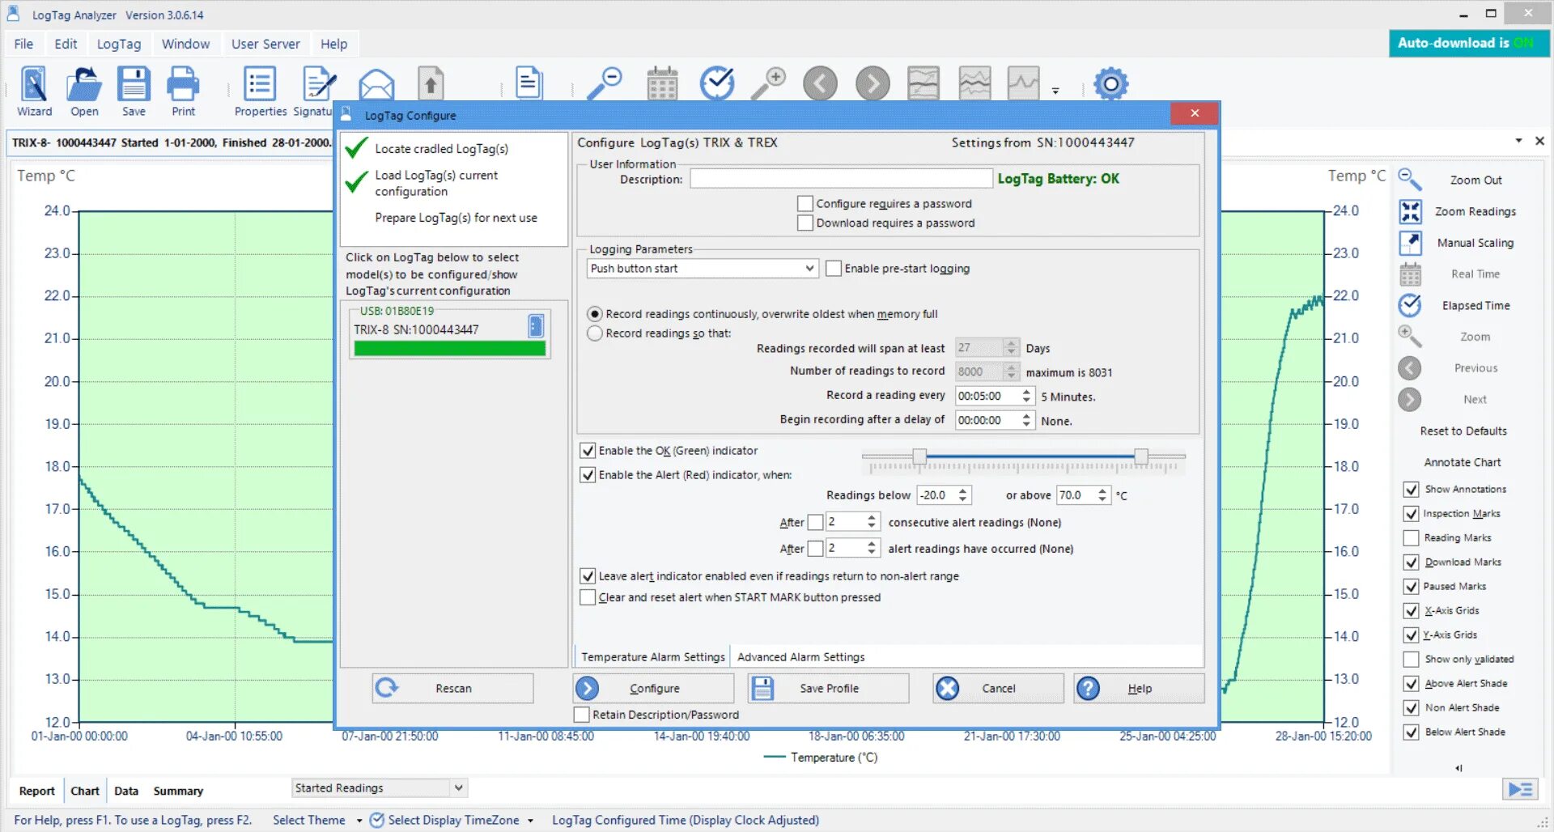Click the Manual Scaling icon in side panel
Image resolution: width=1554 pixels, height=832 pixels.
coord(1410,243)
